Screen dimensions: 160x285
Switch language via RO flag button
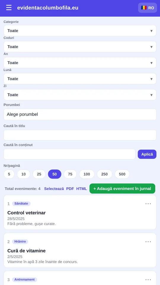click(x=148, y=8)
